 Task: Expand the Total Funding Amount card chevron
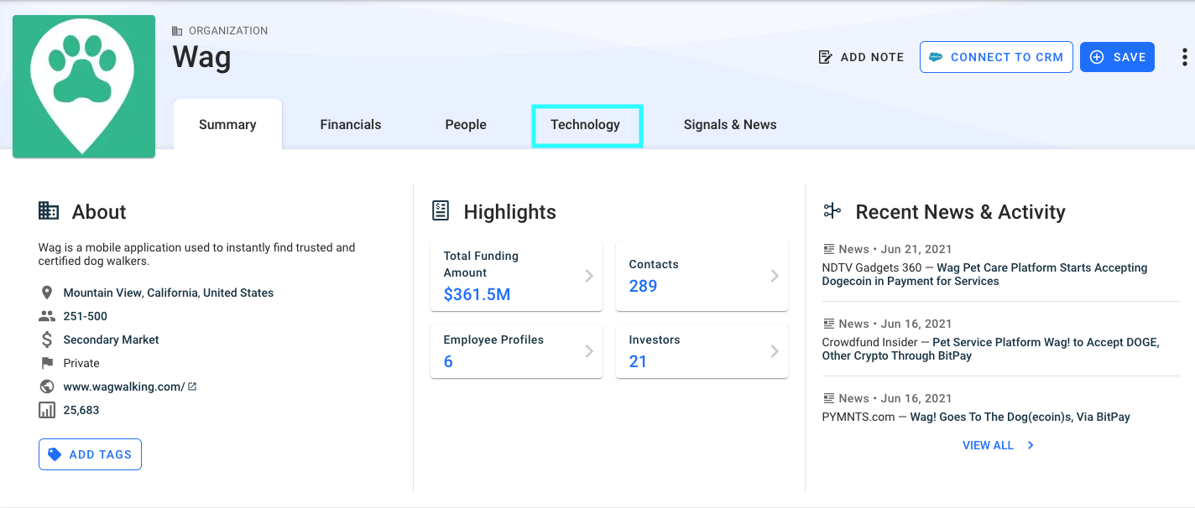pyautogui.click(x=589, y=276)
